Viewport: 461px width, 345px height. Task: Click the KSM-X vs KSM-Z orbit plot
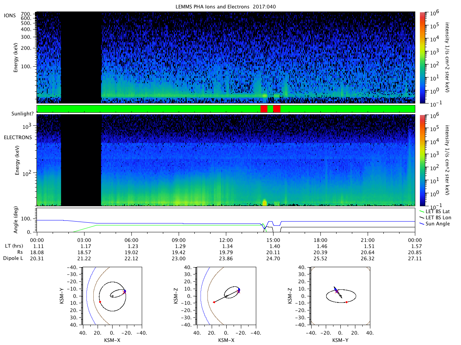point(226,296)
